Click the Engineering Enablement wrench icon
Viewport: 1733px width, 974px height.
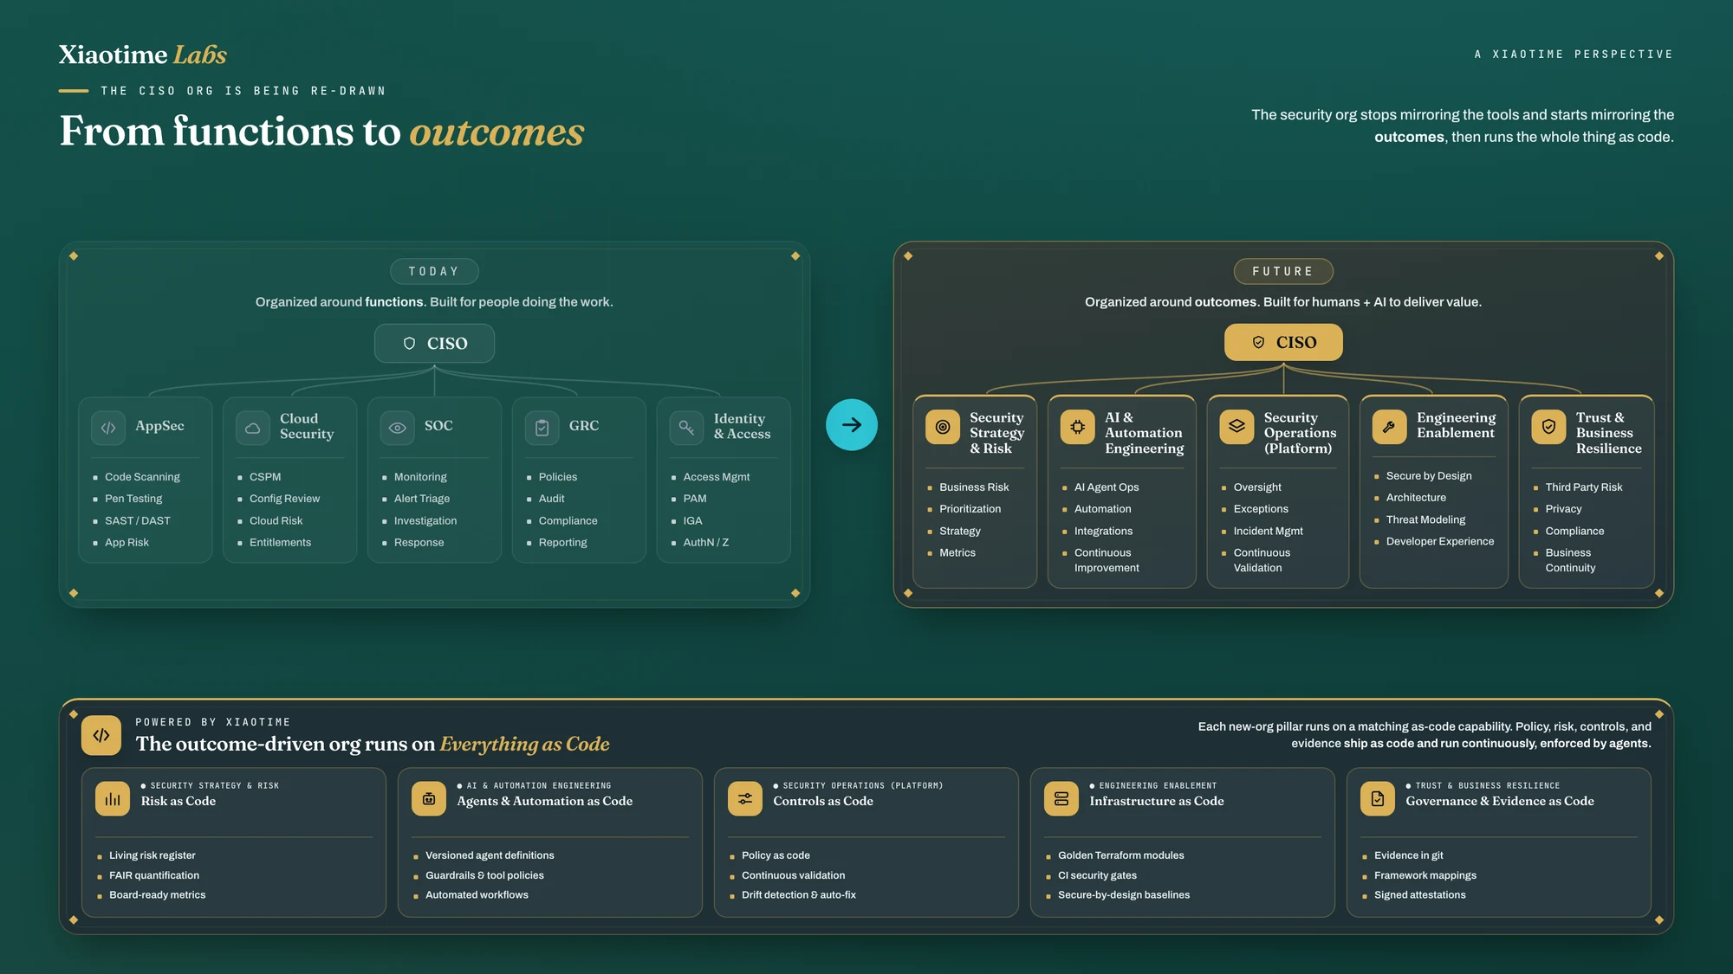tap(1390, 427)
